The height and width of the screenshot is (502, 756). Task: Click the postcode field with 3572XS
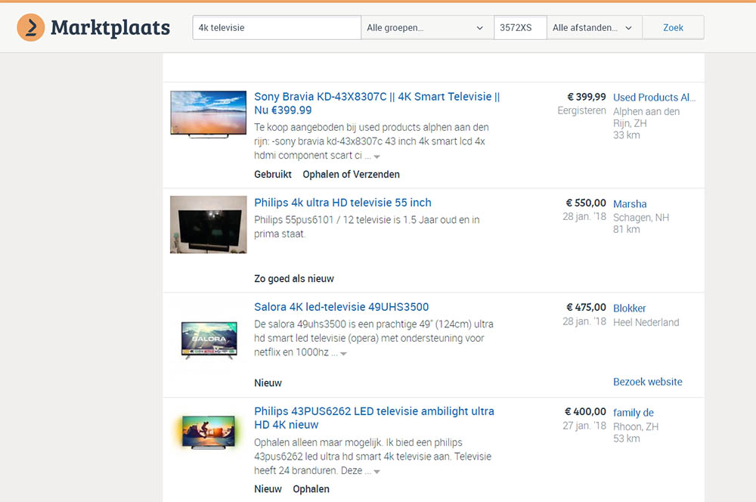click(x=519, y=28)
